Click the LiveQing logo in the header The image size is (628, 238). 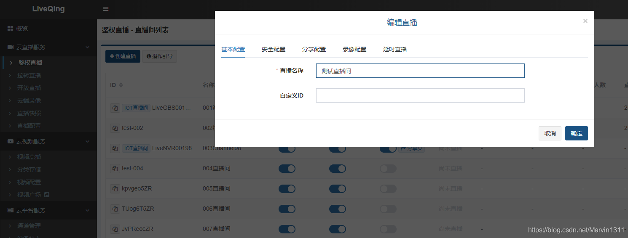pyautogui.click(x=48, y=9)
